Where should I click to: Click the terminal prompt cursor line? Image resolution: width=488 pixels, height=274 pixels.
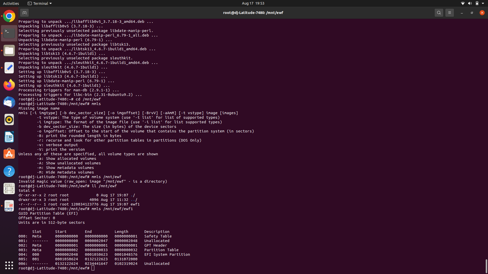(93, 268)
